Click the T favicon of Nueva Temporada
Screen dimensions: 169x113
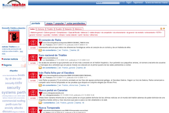point(41,111)
